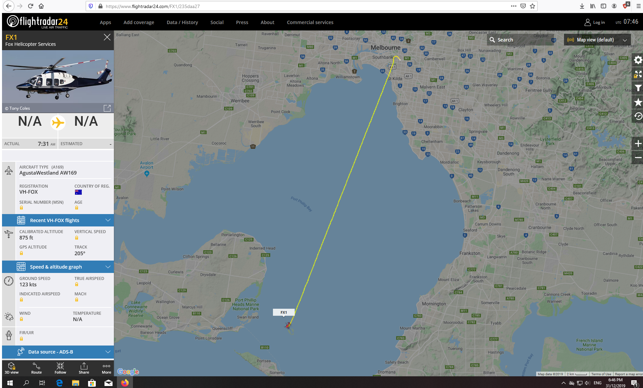The image size is (643, 388).
Task: Open the filters funnel icon
Action: pos(638,88)
